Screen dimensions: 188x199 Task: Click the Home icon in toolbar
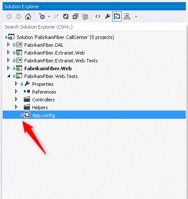coord(28,16)
